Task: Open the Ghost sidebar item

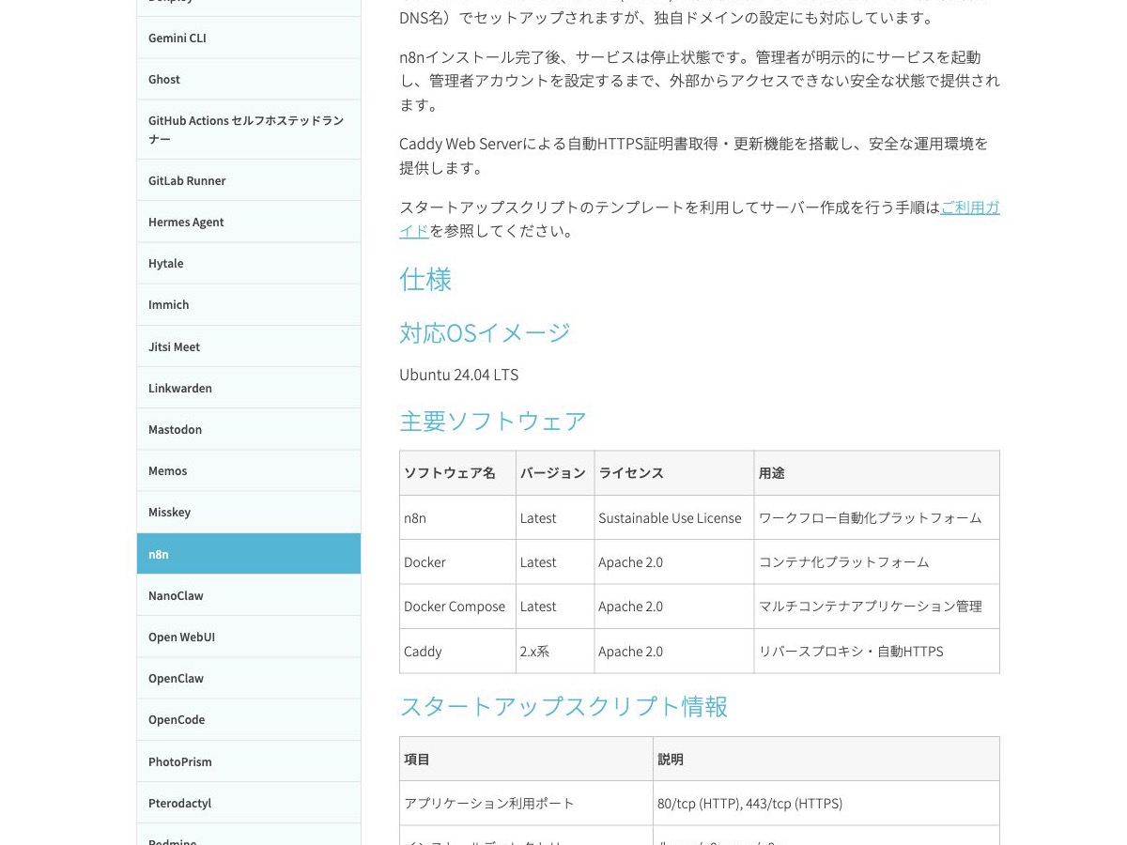Action: coord(249,79)
